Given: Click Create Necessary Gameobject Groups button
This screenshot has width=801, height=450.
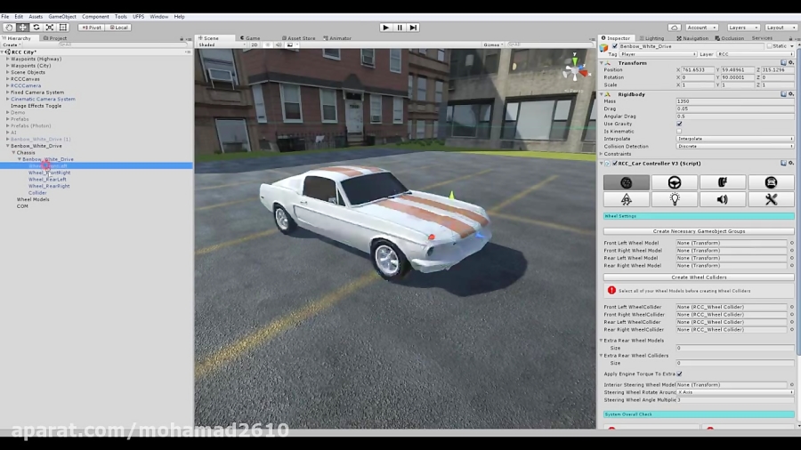Looking at the screenshot, I should click(x=699, y=231).
